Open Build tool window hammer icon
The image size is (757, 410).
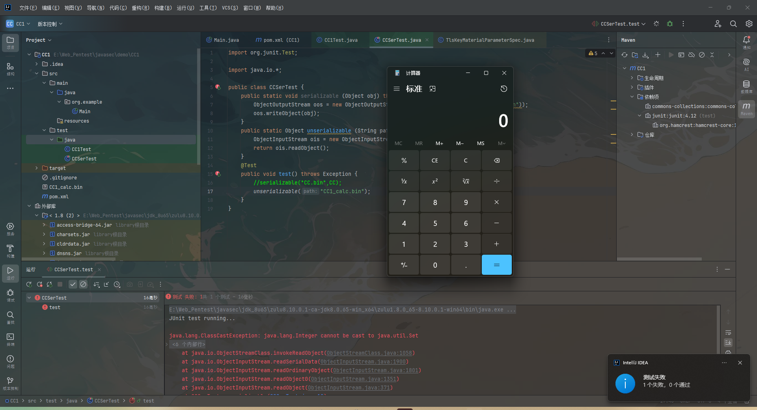pos(11,251)
